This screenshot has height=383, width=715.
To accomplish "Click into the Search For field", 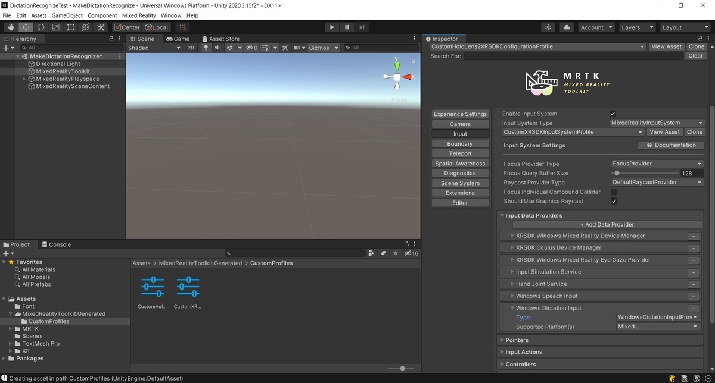I will (573, 56).
